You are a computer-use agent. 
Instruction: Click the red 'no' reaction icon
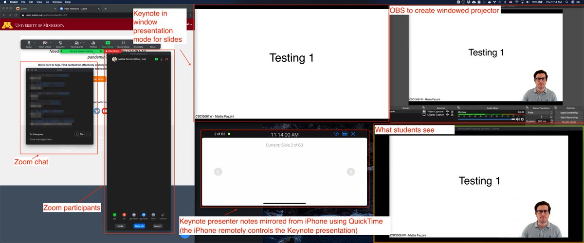124,214
